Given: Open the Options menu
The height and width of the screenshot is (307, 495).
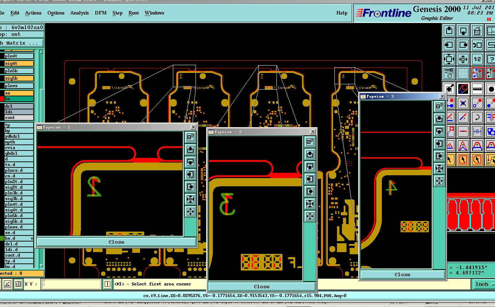Looking at the screenshot, I should (x=56, y=13).
